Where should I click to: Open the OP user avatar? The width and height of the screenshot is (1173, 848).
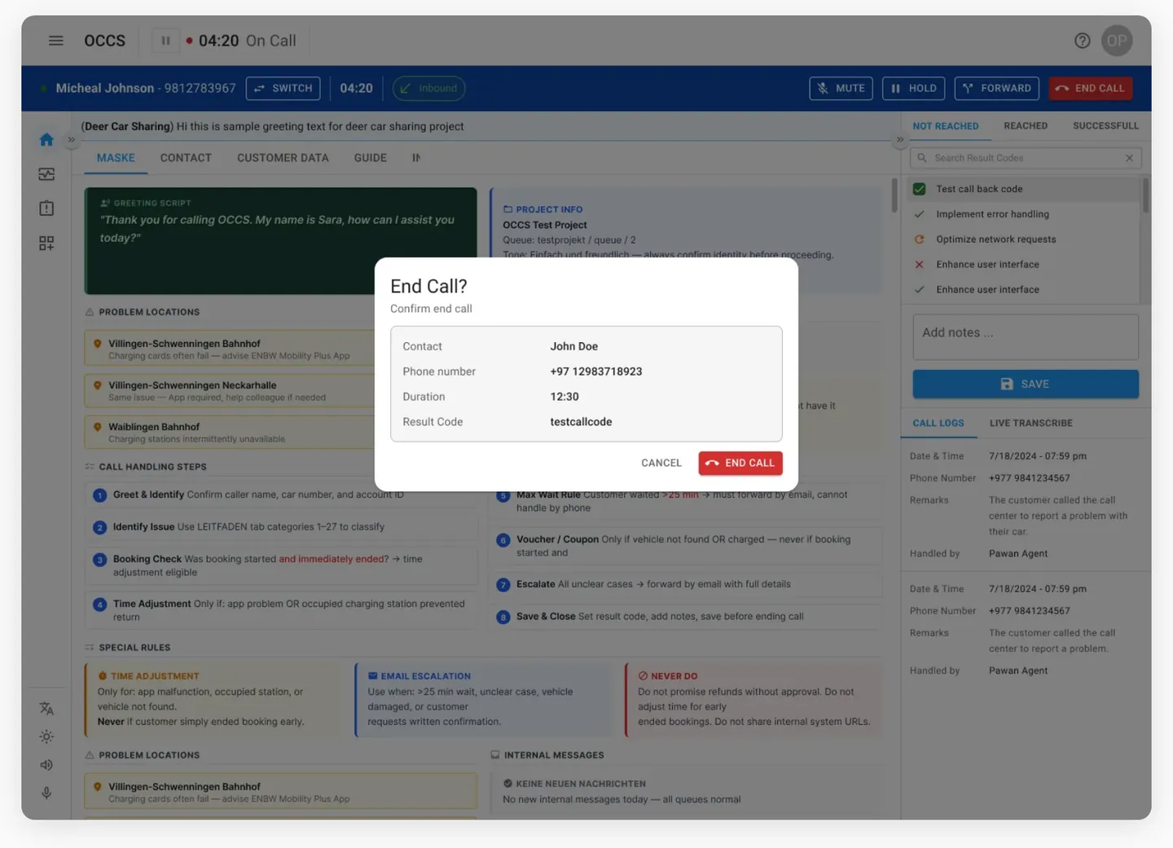[x=1117, y=41]
